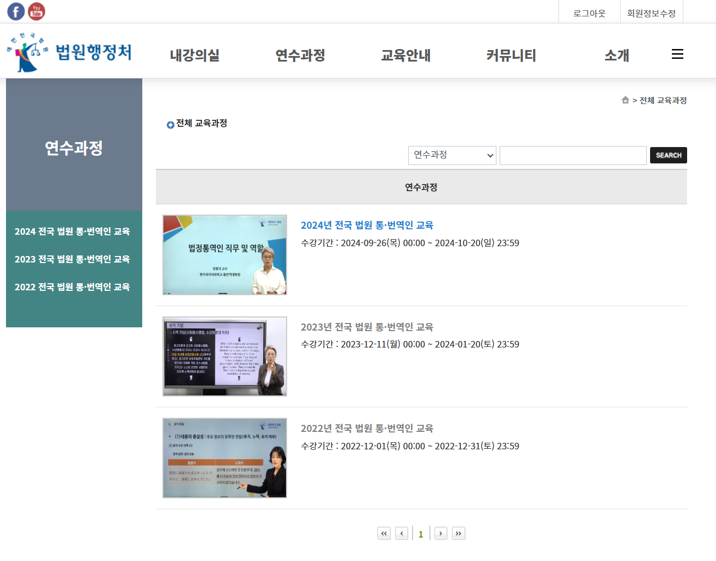The height and width of the screenshot is (561, 716).
Task: Open the hamburger menu icon
Action: (677, 54)
